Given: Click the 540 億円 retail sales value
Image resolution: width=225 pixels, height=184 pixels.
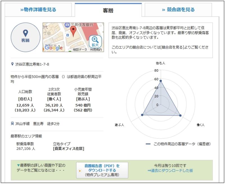Looking at the screenshot, I should pyautogui.click(x=83, y=105).
